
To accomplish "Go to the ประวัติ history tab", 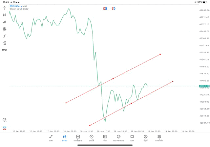I will 92,138.
